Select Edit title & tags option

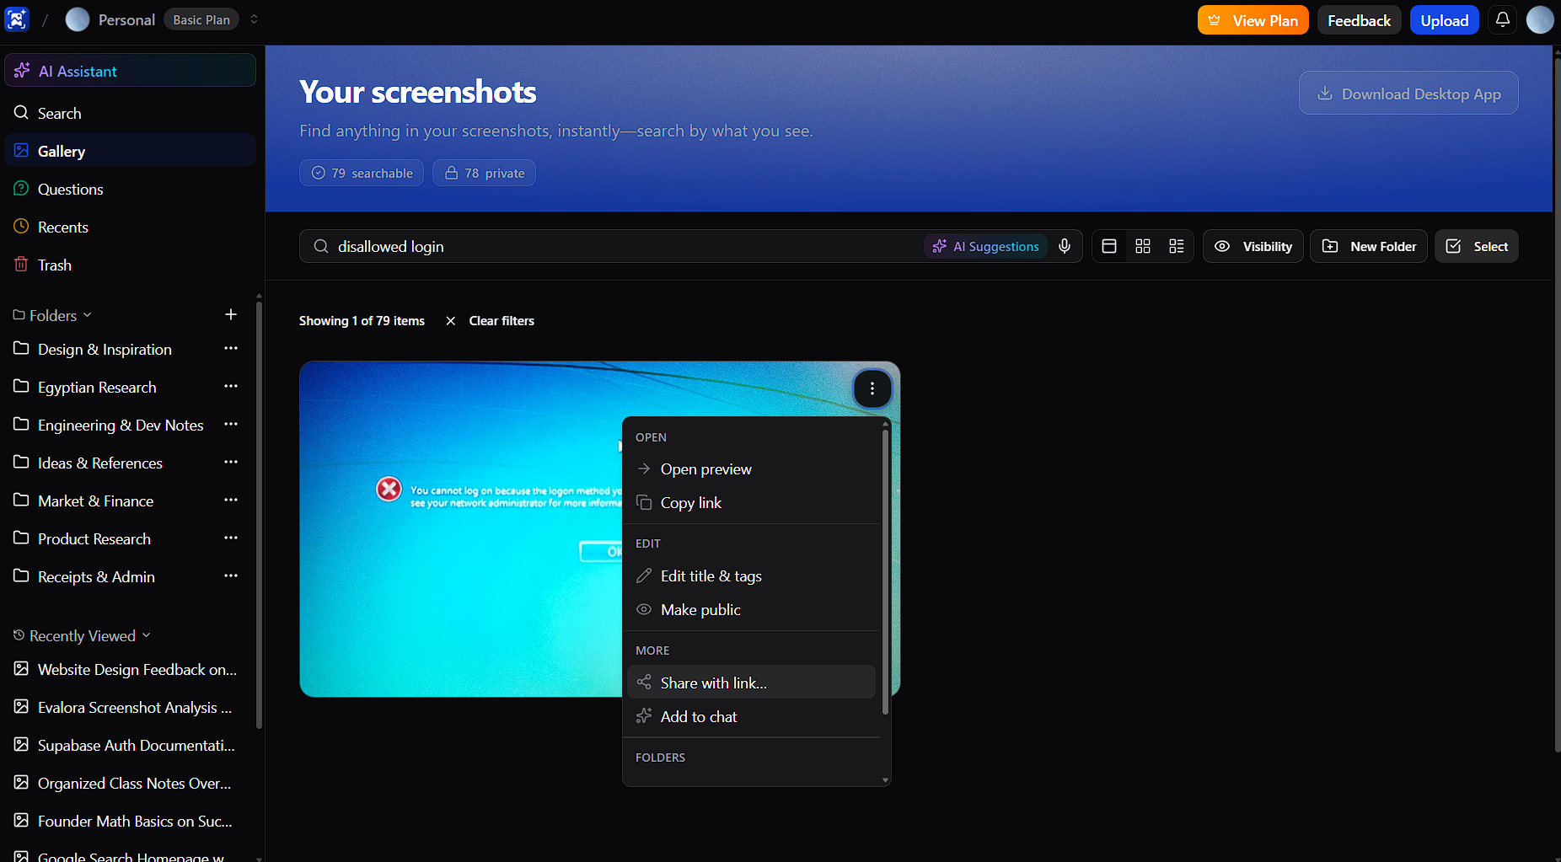711,576
